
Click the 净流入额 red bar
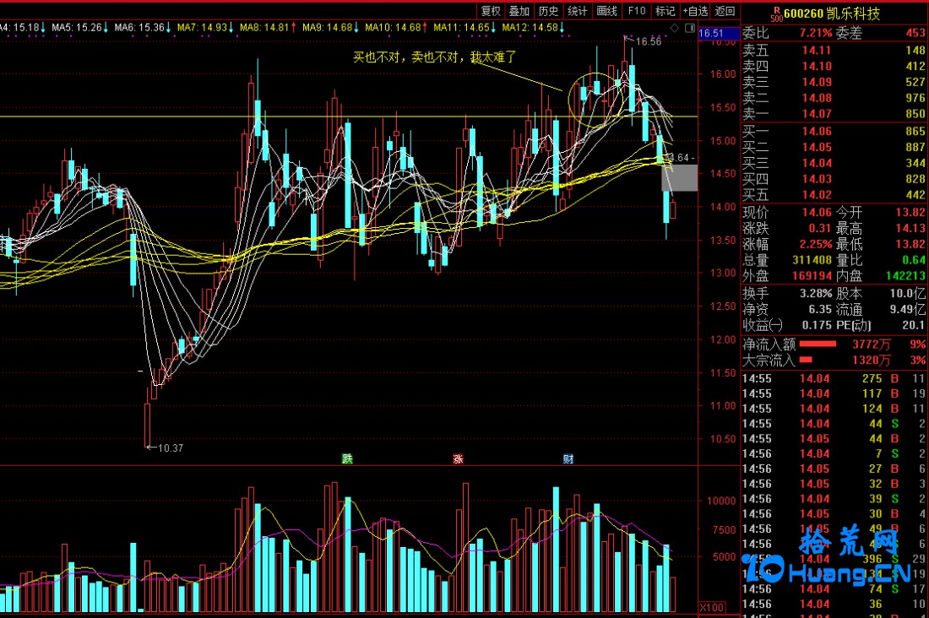point(818,344)
